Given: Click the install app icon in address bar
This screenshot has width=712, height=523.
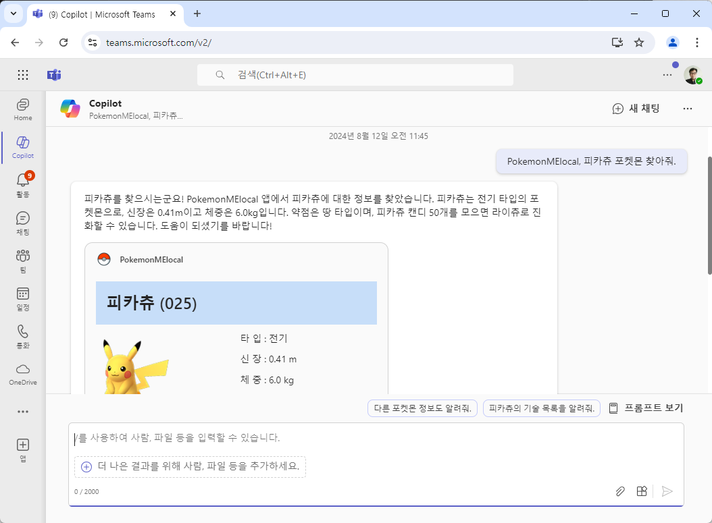Looking at the screenshot, I should pos(617,43).
